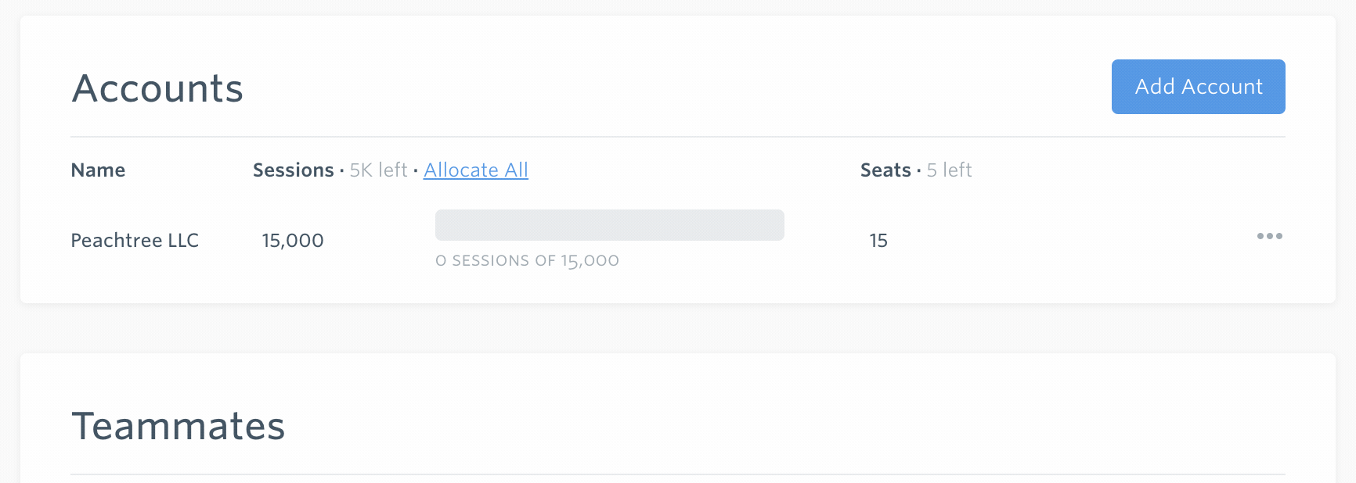
Task: Select the 15 seats value
Action: [x=878, y=241]
